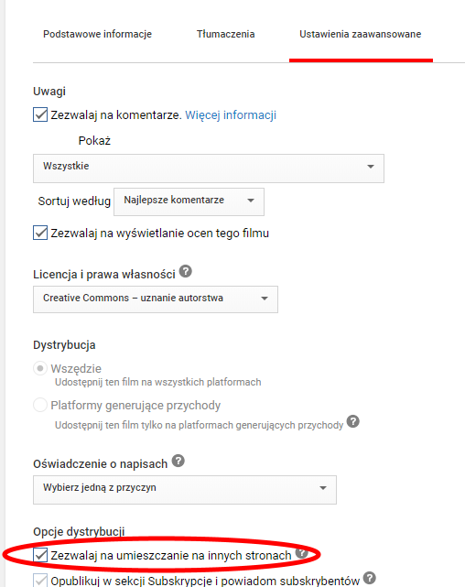Open help icon beside Licencja i prawa własności
The width and height of the screenshot is (465, 587).
[186, 271]
